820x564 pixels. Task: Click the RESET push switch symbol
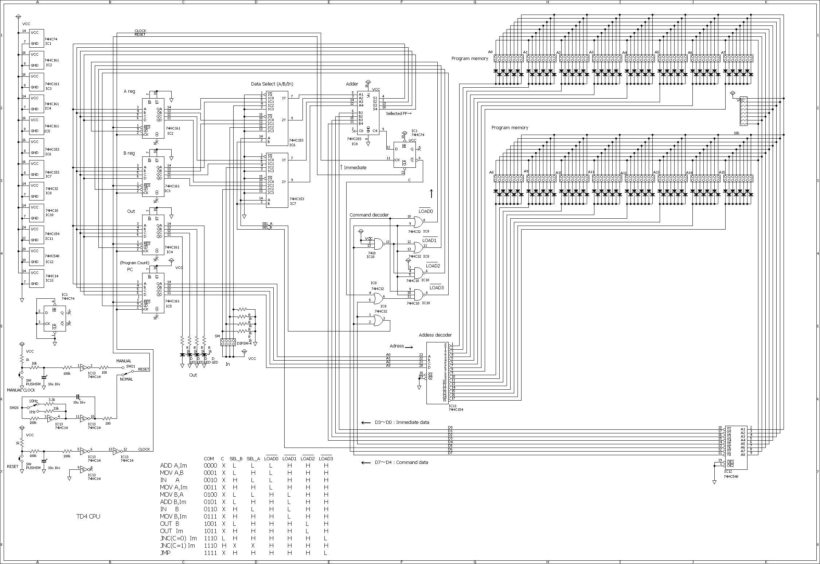click(21, 459)
